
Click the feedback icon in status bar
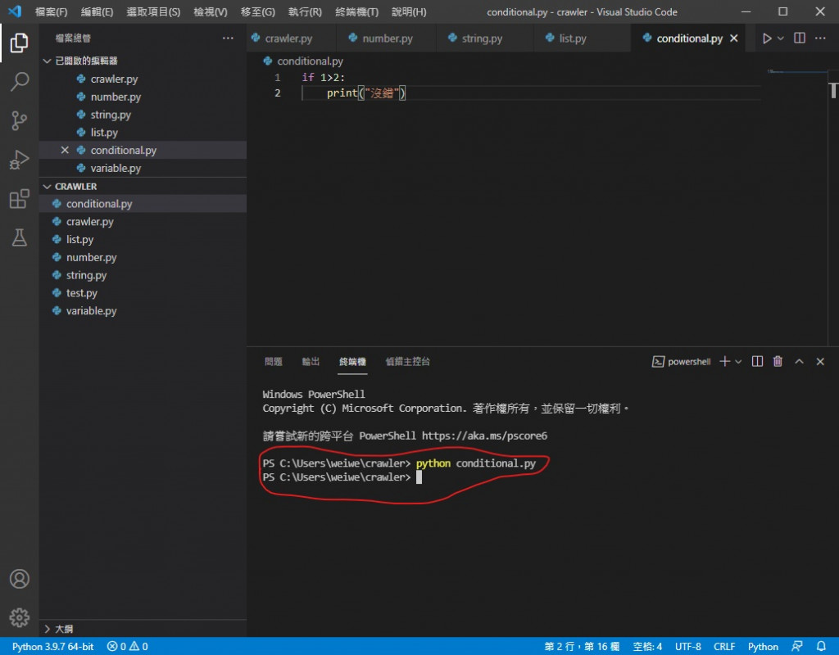(x=797, y=647)
